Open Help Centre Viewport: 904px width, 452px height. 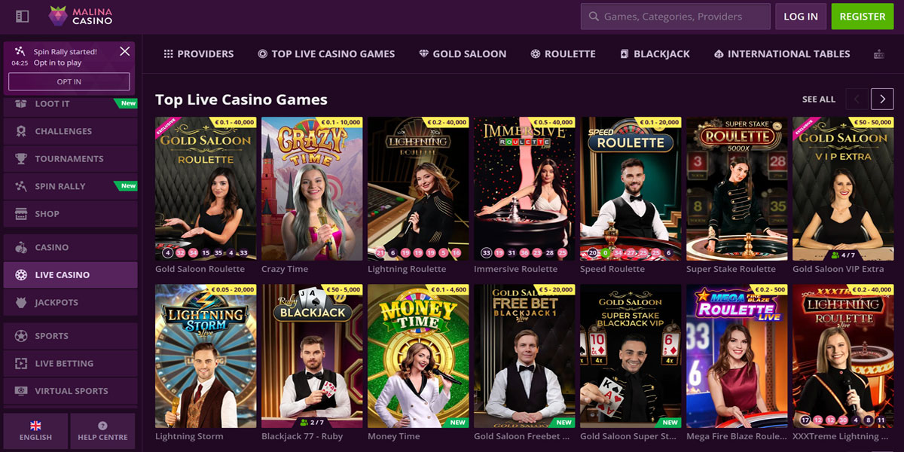(102, 431)
